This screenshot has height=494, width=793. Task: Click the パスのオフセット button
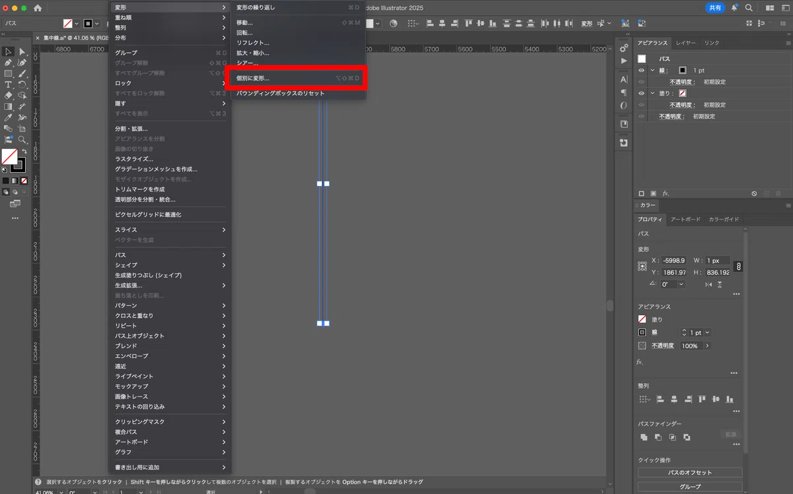tap(691, 473)
